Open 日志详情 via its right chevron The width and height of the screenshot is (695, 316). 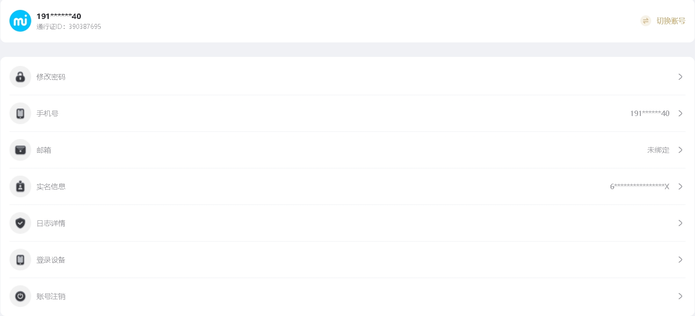point(680,223)
